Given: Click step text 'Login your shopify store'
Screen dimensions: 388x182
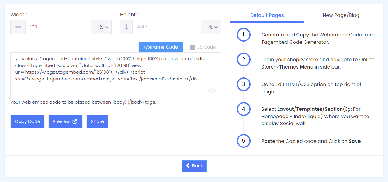Looking at the screenshot, I should (318, 63).
